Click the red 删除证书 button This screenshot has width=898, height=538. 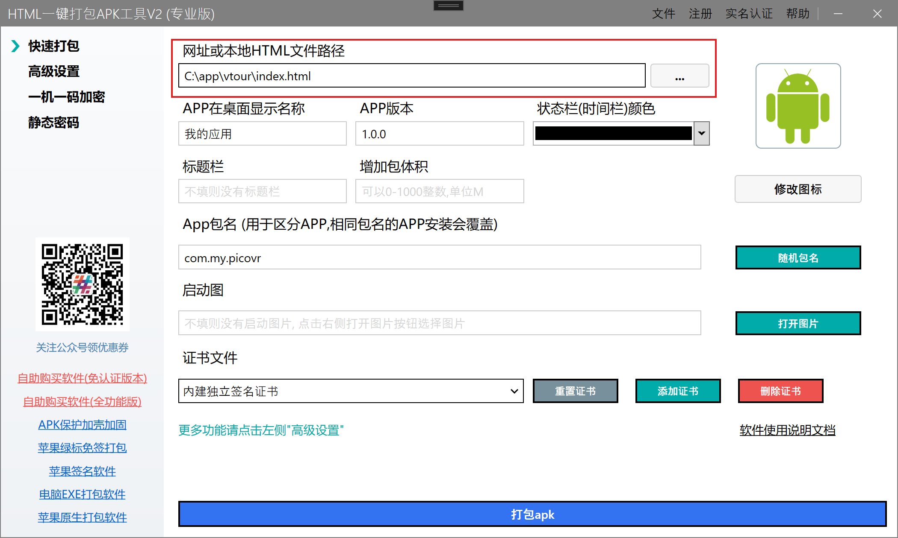coord(780,391)
